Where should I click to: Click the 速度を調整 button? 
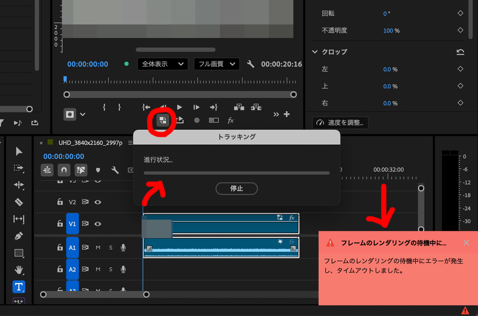[340, 122]
